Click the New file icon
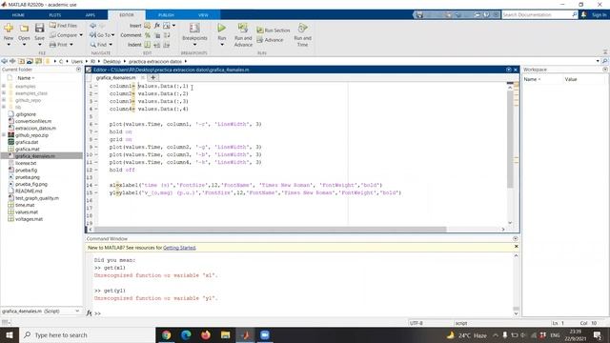610x343 pixels. pos(9,28)
